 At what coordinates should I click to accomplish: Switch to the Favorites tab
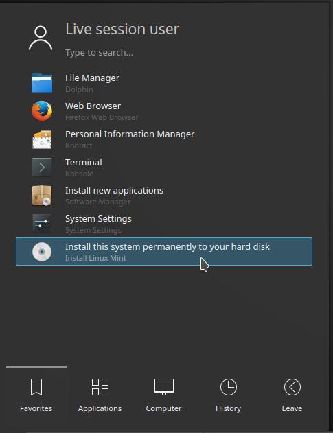[x=36, y=395]
